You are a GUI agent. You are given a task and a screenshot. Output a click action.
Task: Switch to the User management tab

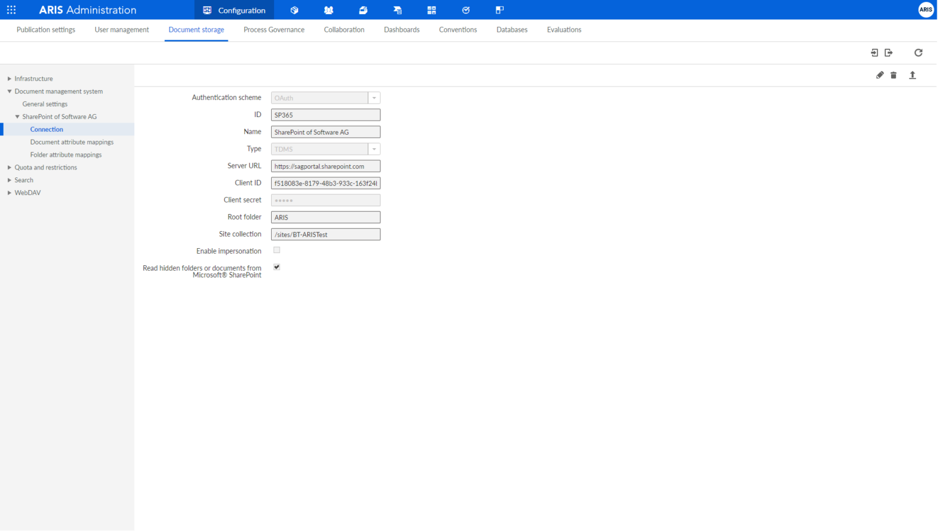tap(122, 30)
